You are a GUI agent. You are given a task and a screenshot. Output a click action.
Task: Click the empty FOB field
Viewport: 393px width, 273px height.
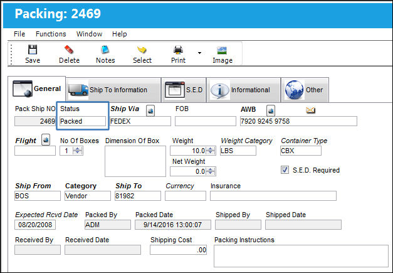click(206, 121)
